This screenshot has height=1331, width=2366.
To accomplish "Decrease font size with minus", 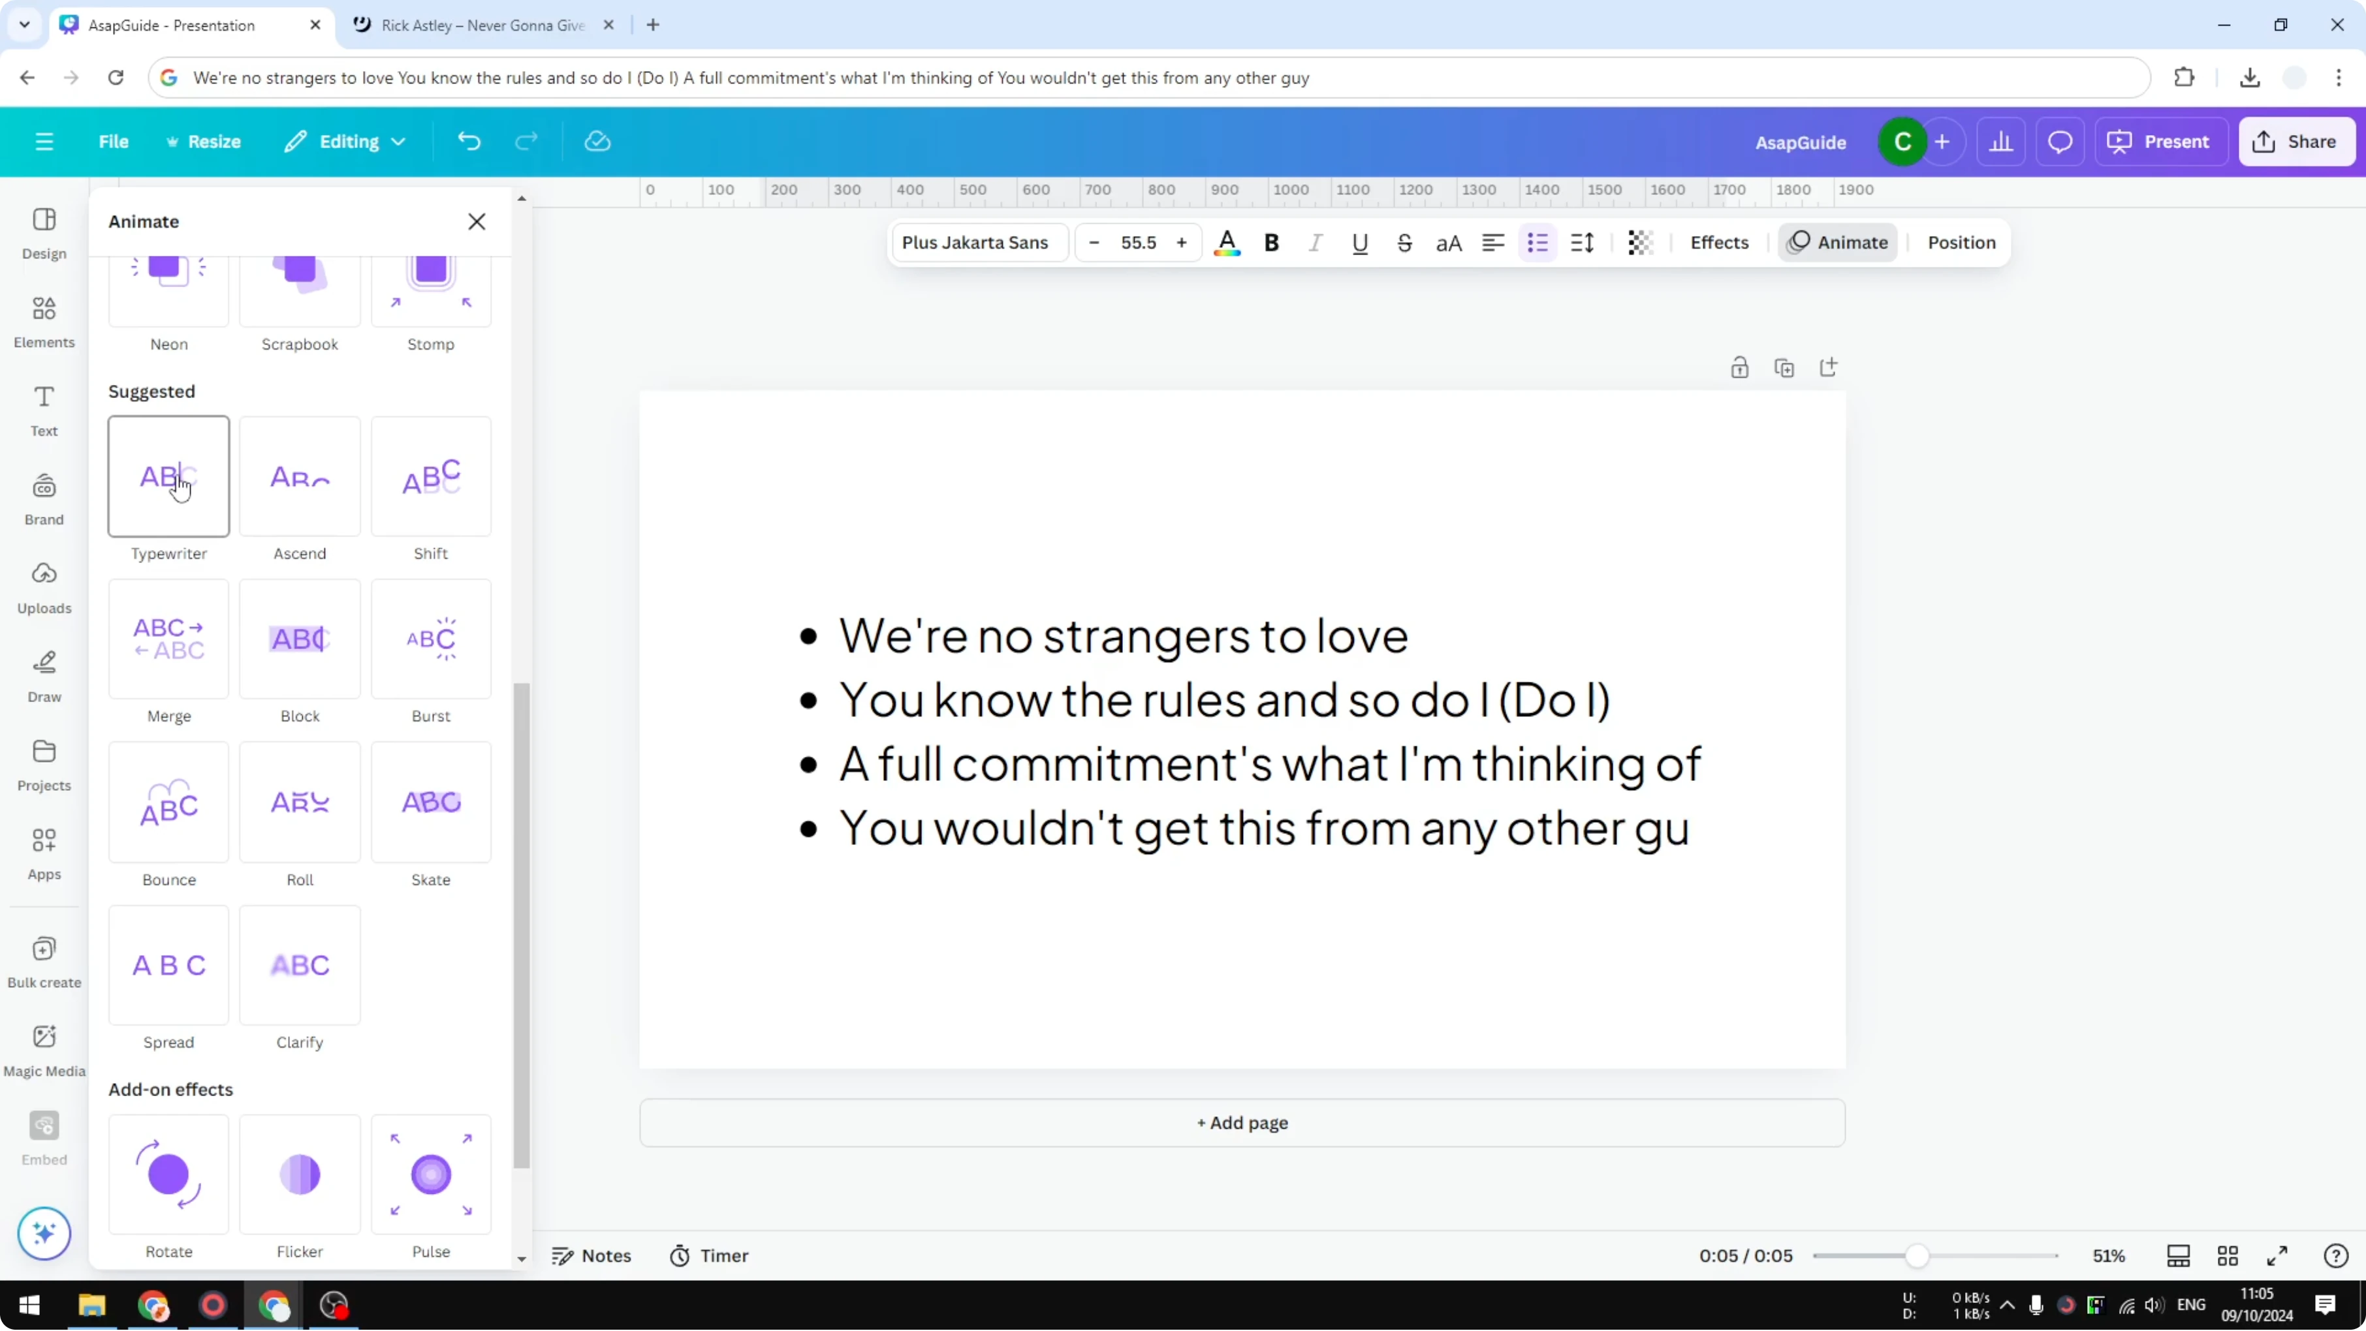I will (1094, 242).
